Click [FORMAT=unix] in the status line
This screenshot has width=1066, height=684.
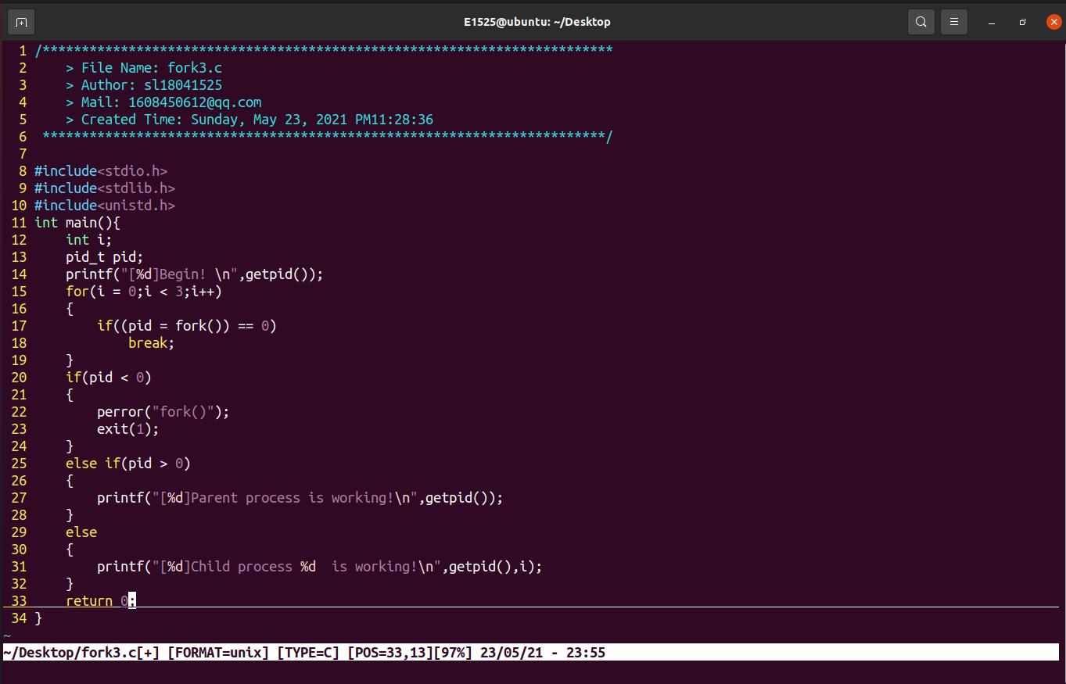(218, 653)
